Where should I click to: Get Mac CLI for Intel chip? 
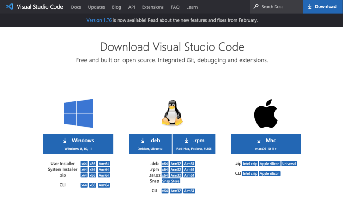[x=250, y=173]
